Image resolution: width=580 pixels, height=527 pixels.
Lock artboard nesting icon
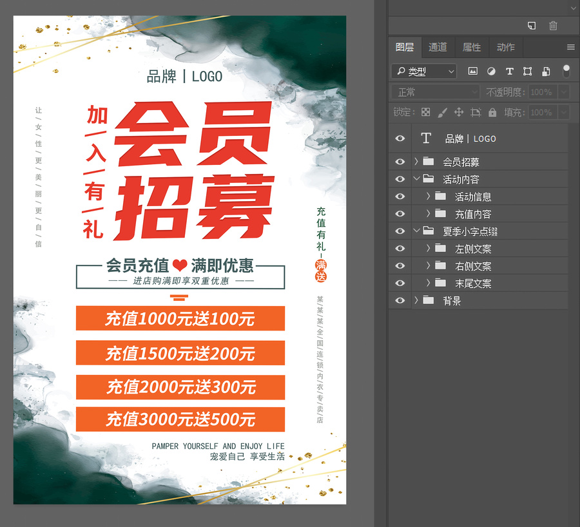(x=476, y=112)
